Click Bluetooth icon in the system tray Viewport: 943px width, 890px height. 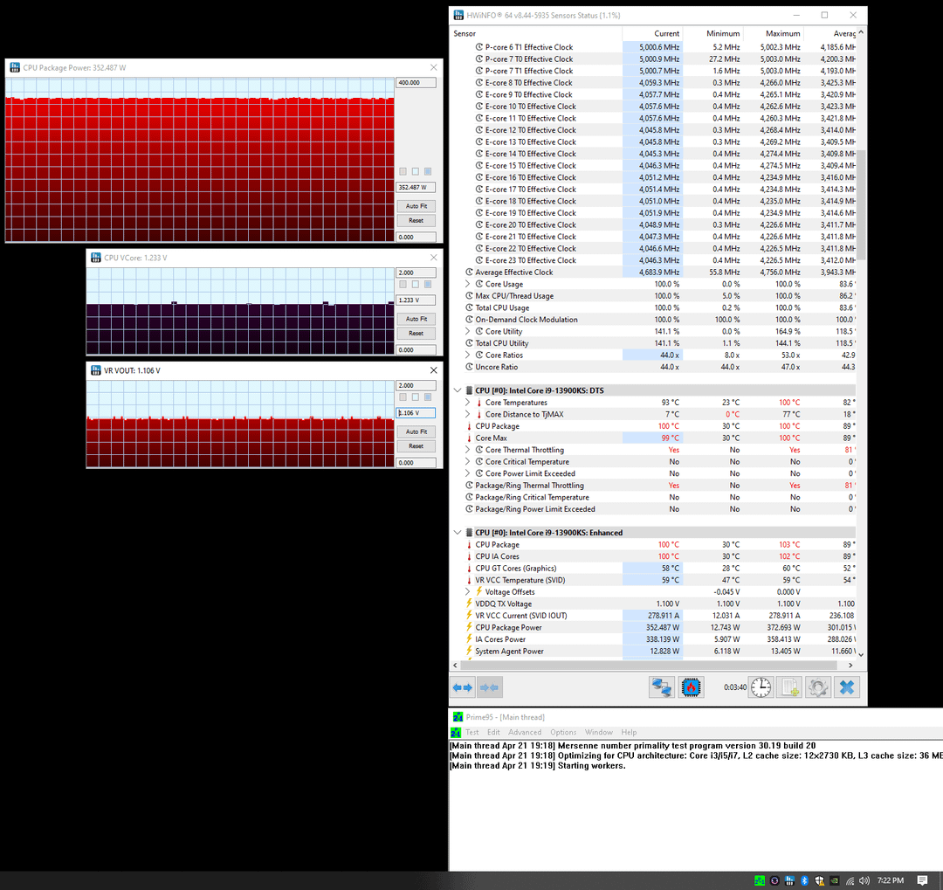click(x=807, y=880)
